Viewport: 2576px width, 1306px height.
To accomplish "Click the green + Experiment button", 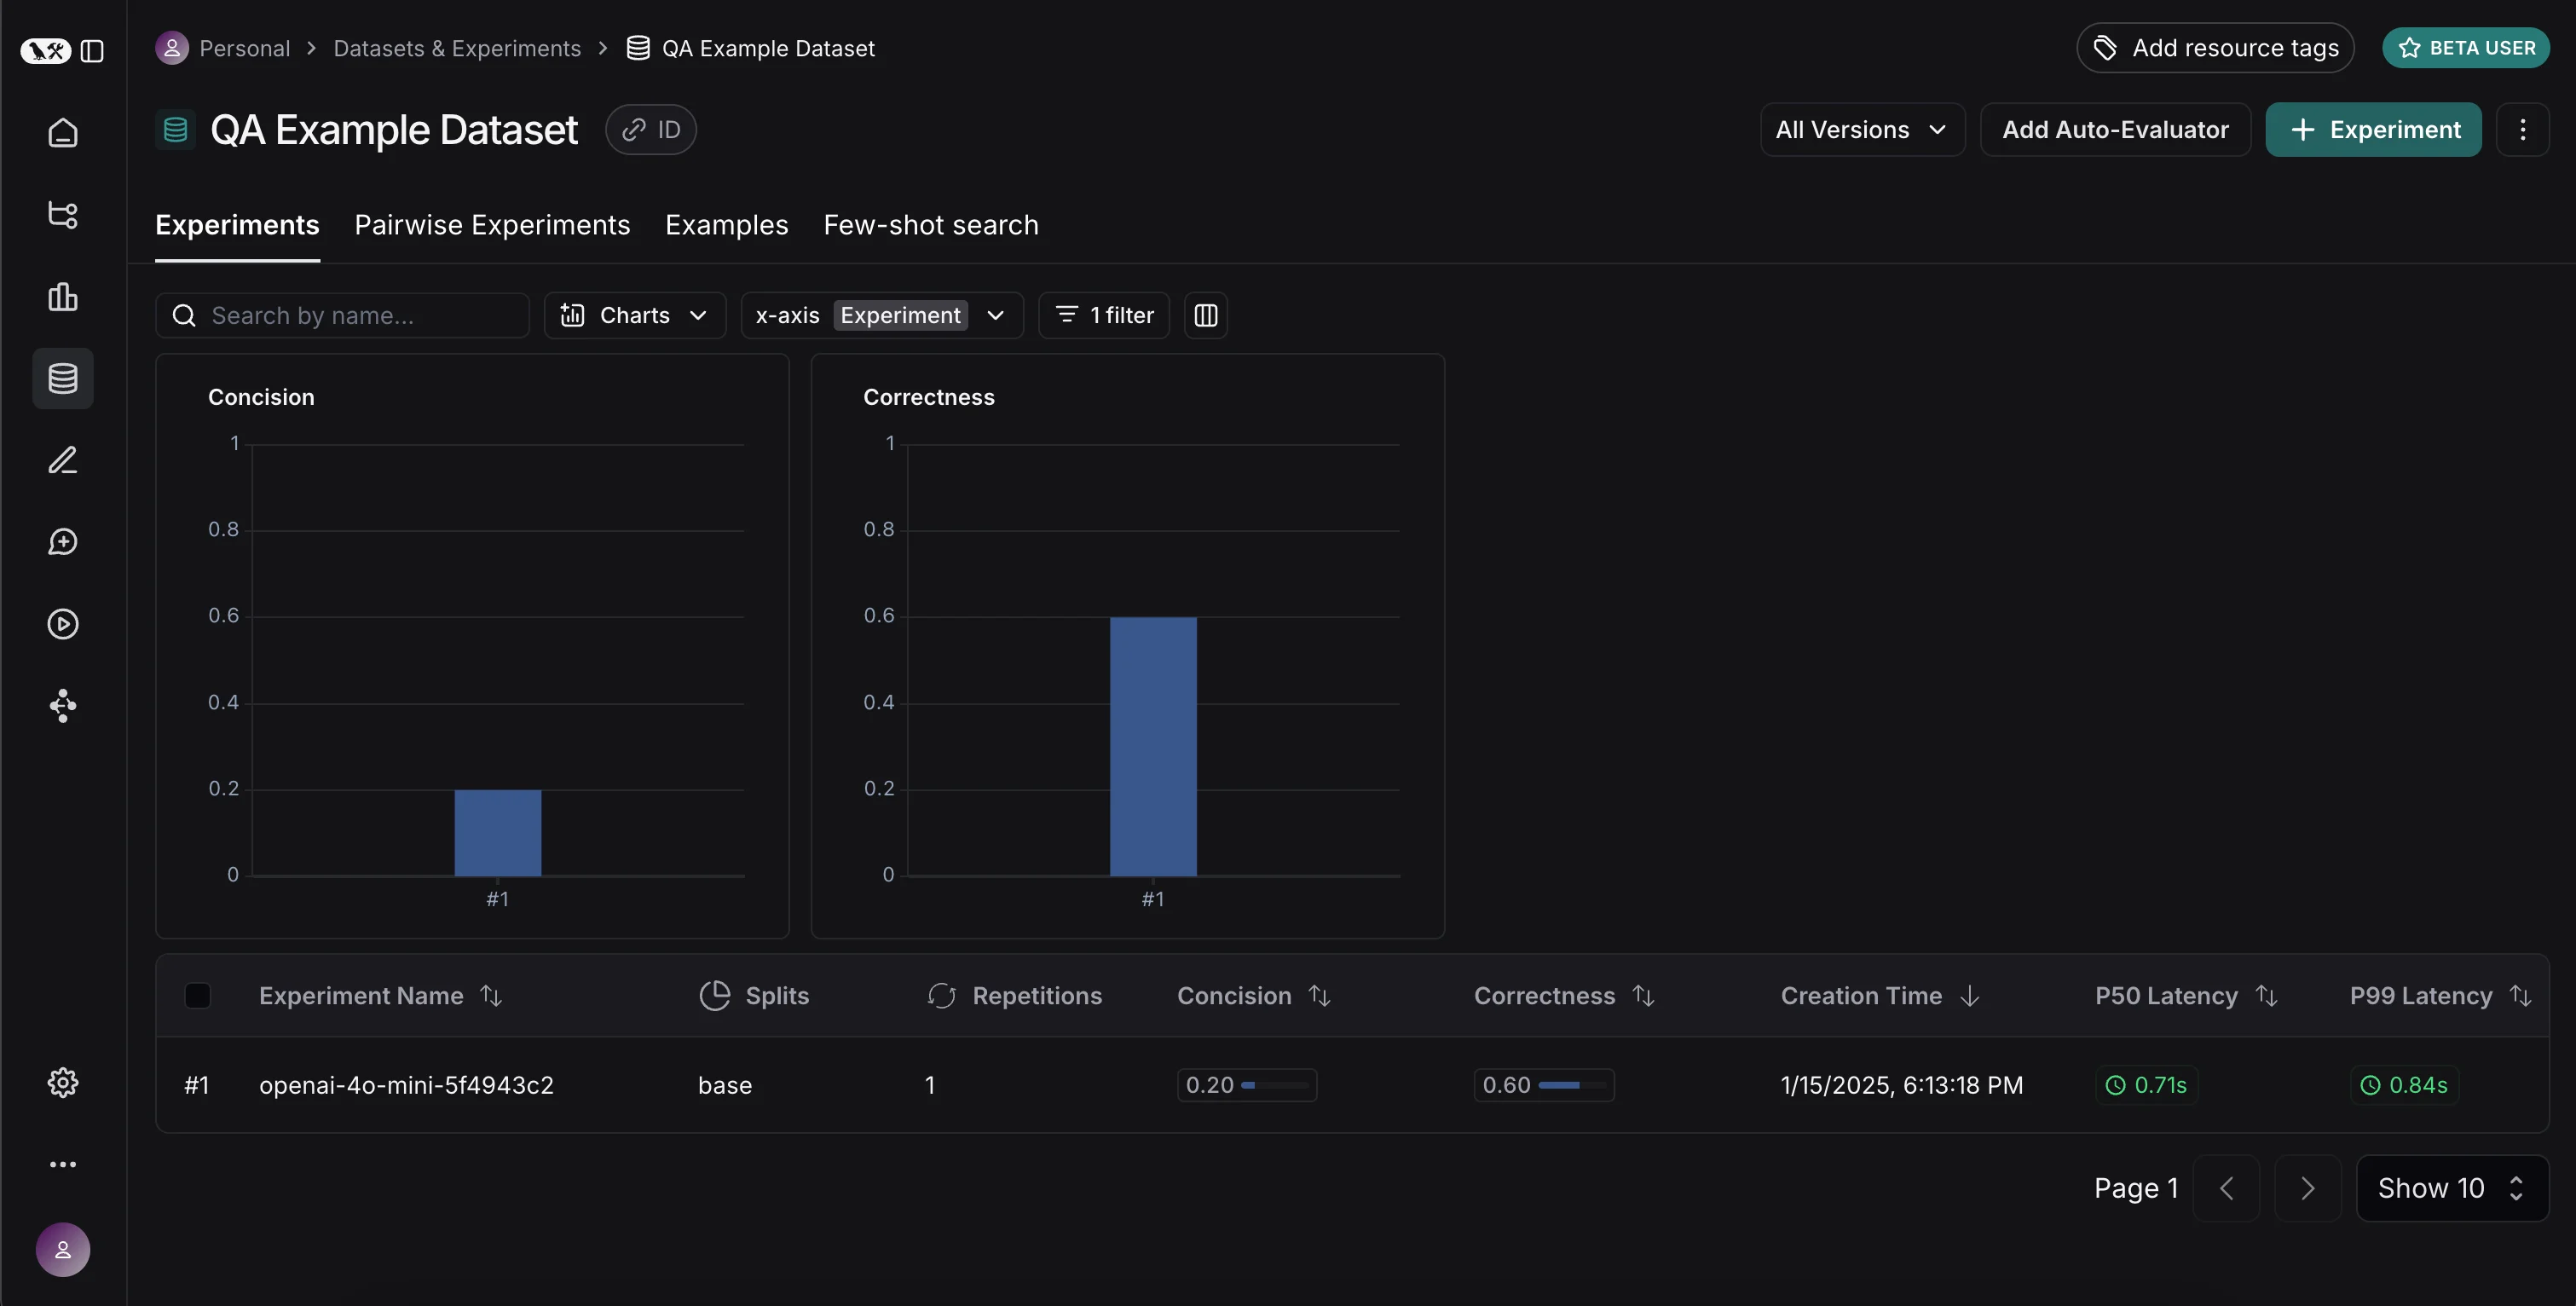I will click(2373, 130).
